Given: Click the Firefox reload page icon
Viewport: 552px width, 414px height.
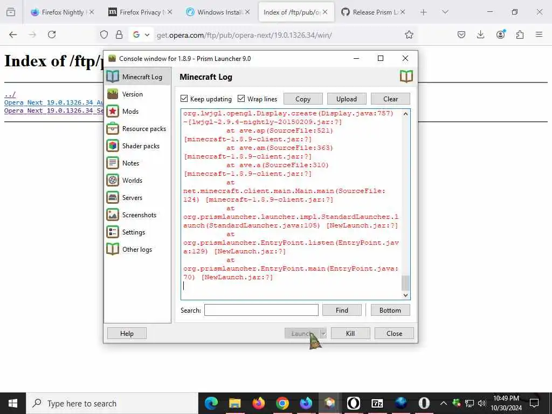Looking at the screenshot, I should 52,34.
